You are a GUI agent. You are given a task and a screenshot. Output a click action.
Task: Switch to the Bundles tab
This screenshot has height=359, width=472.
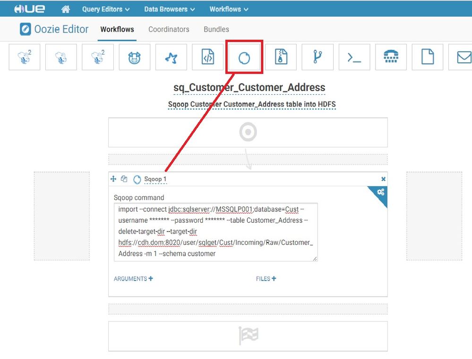216,29
